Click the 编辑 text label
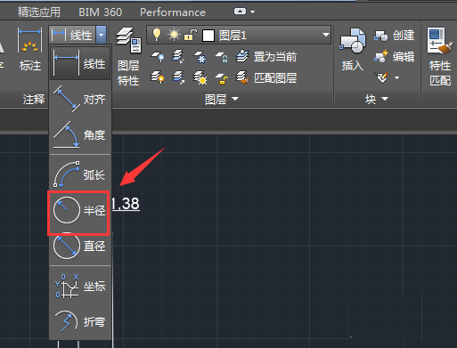Image resolution: width=457 pixels, height=348 pixels. [404, 56]
